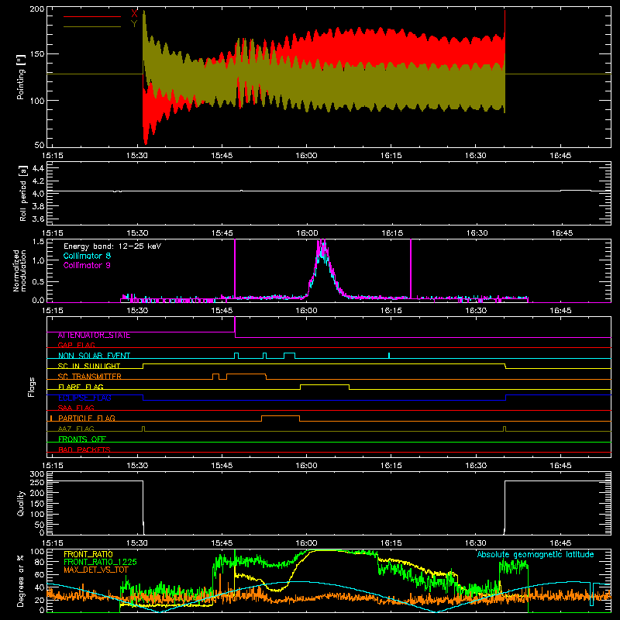Image resolution: width=620 pixels, height=620 pixels.
Task: Click the PARTICLE_FLAG label
Action: pos(86,418)
